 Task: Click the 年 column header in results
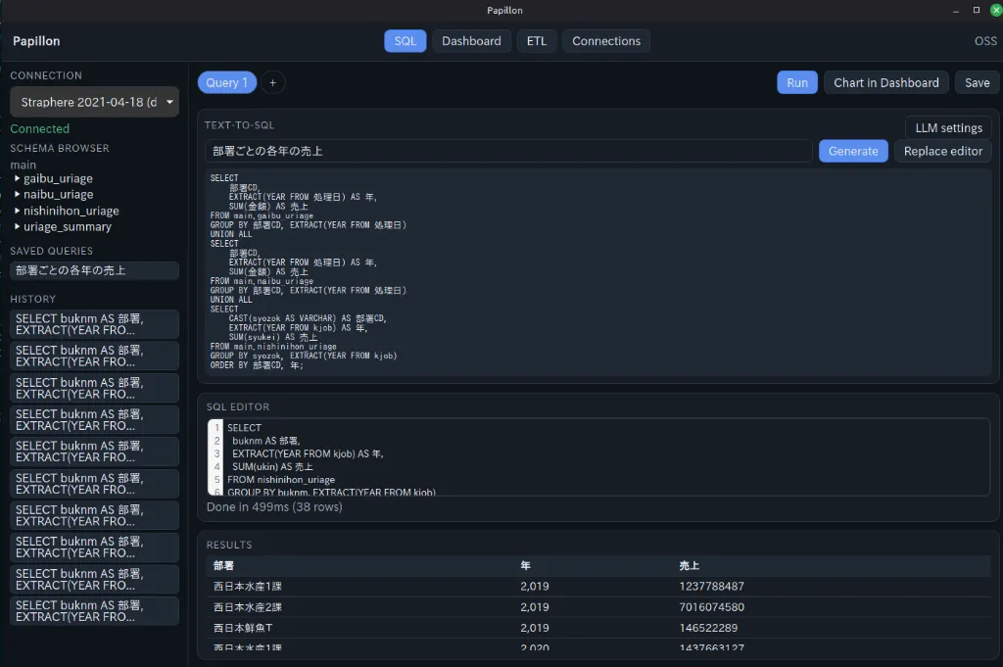point(525,565)
